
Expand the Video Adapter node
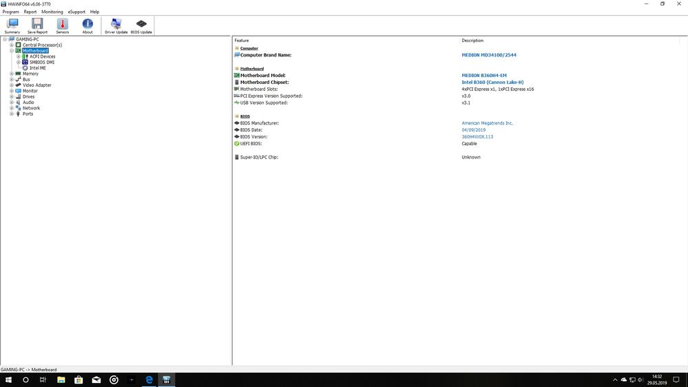12,85
